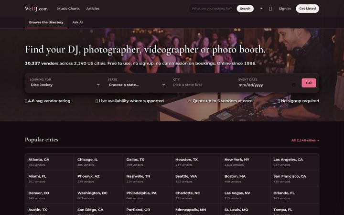Open the Atlanta, GA city card
The image size is (344, 215).
tap(49, 162)
